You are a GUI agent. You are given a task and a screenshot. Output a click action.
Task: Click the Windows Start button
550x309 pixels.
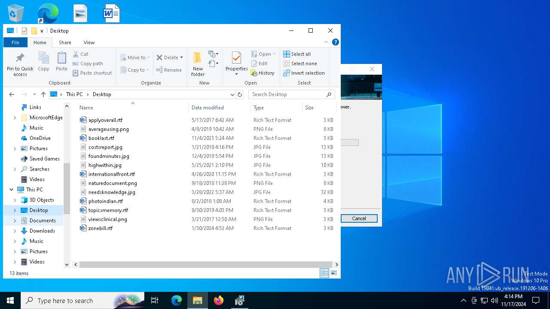coord(10,300)
